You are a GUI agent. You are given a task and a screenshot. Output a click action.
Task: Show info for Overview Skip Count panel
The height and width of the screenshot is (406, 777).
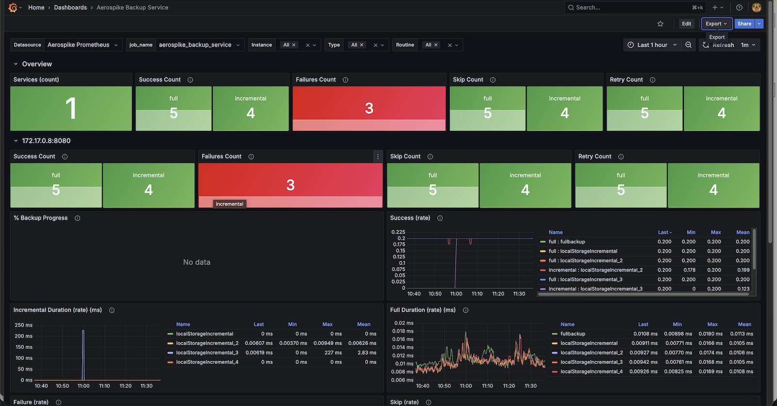[493, 80]
